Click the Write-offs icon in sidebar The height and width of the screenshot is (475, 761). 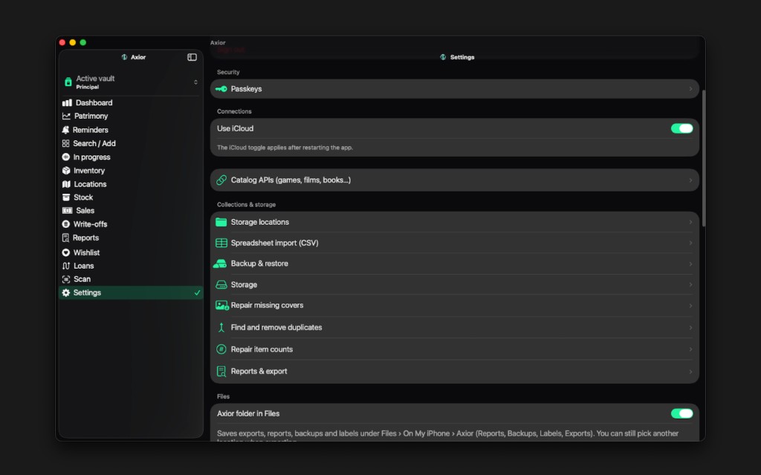tap(66, 224)
